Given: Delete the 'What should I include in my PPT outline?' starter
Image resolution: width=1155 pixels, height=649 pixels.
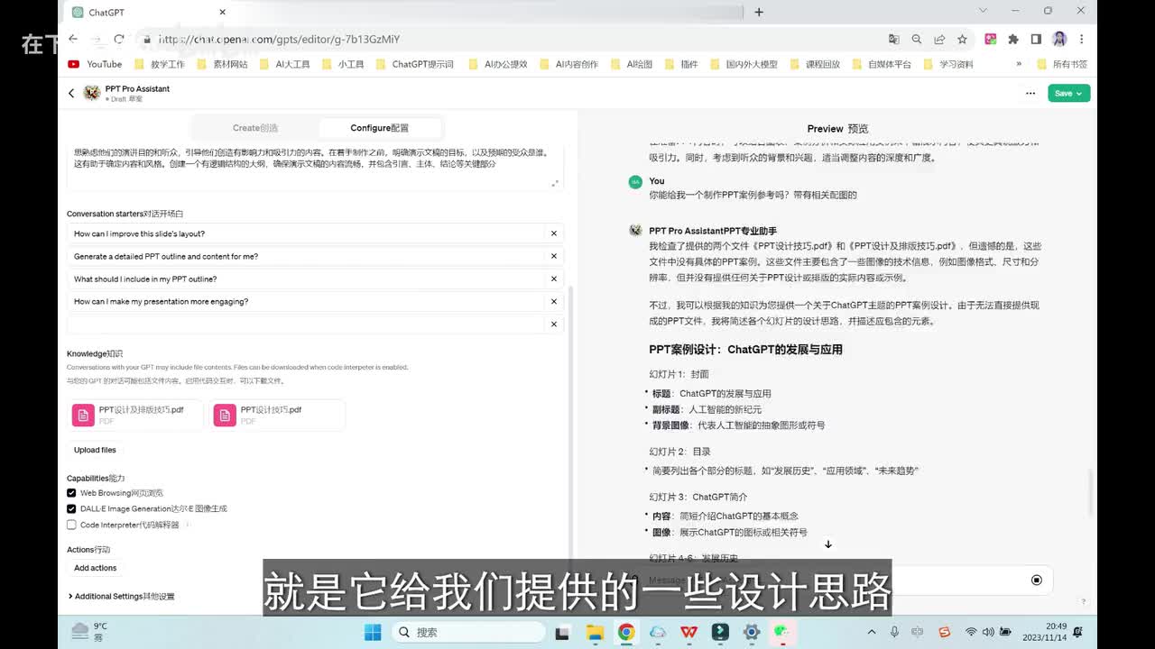Looking at the screenshot, I should [554, 279].
